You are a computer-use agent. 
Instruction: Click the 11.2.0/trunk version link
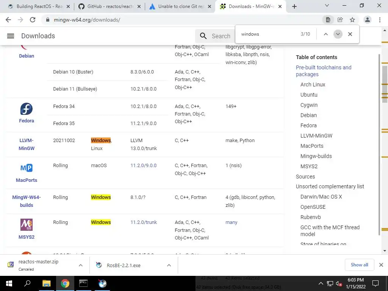[144, 222]
